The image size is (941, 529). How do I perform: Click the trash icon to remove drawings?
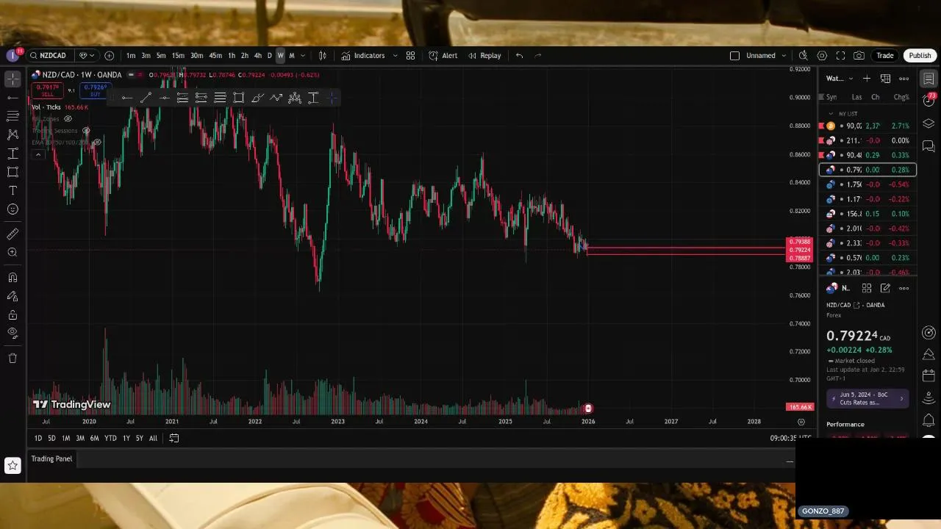tap(12, 358)
